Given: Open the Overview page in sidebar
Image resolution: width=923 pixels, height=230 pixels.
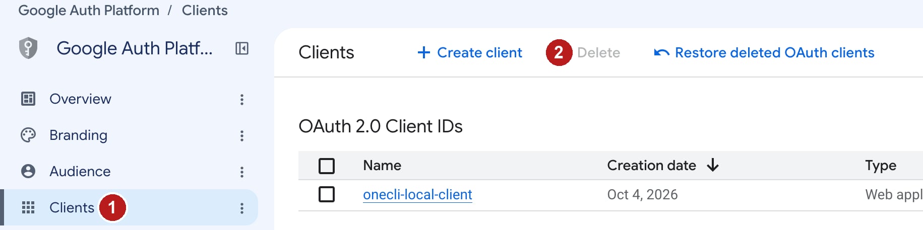Looking at the screenshot, I should [80, 99].
